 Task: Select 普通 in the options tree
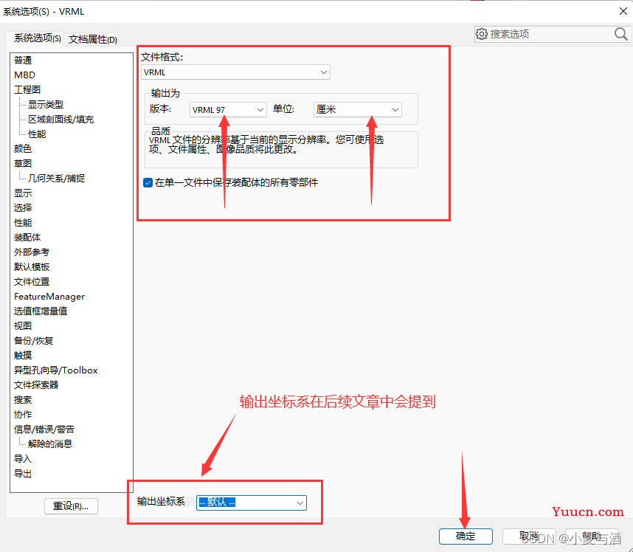23,61
